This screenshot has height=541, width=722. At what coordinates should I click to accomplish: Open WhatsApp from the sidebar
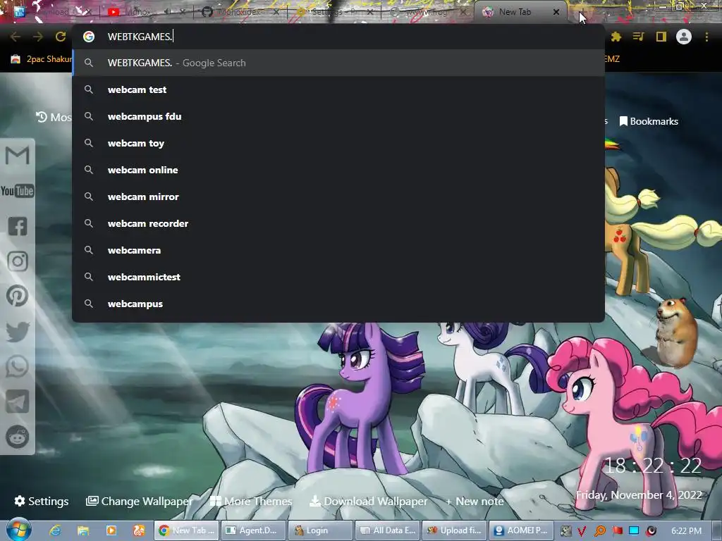point(18,366)
